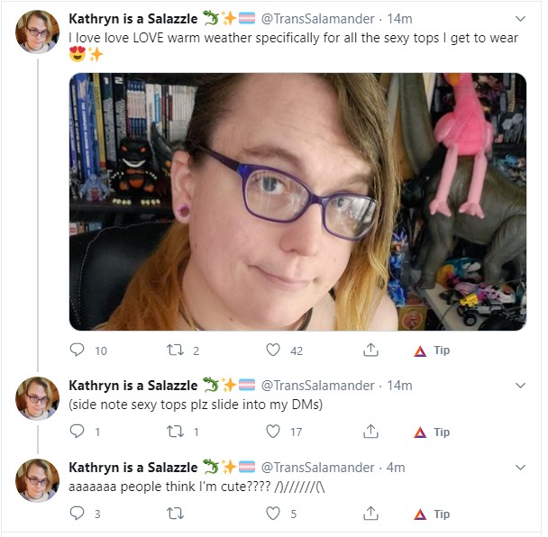Tip the author on first tweet
Screen dimensions: 548x537
click(432, 350)
